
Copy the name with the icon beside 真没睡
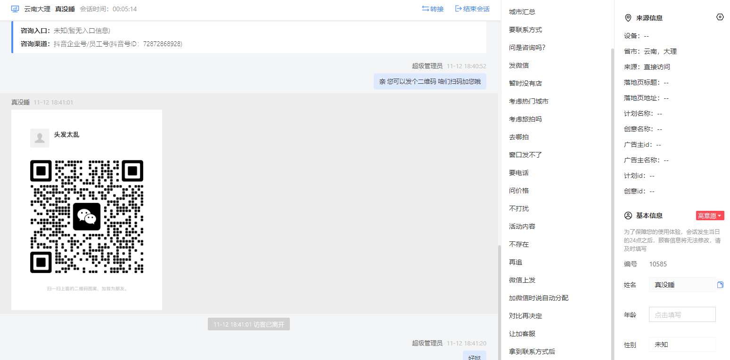(720, 285)
